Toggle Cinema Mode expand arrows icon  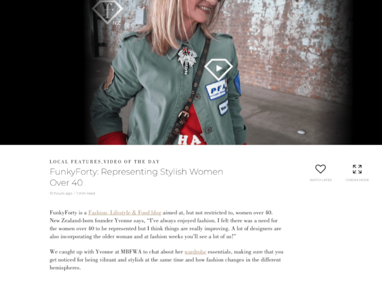[x=357, y=169]
